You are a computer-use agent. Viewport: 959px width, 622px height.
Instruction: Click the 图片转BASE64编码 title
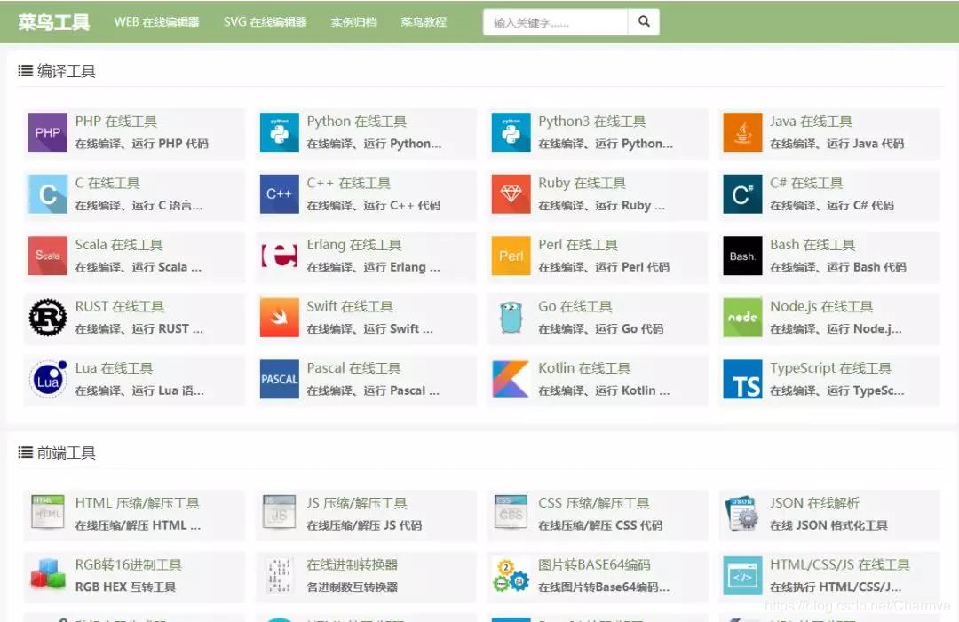click(x=594, y=564)
